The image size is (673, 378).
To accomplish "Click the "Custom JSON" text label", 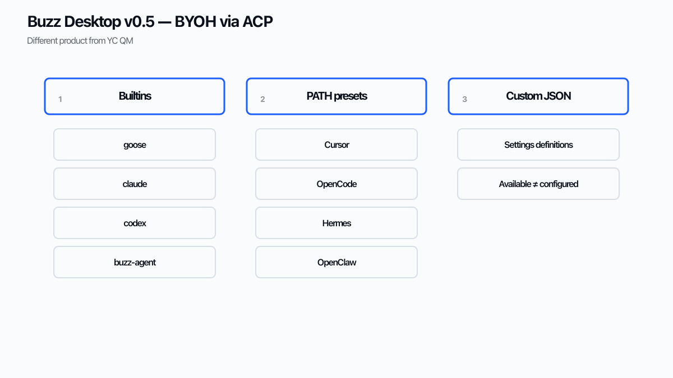I will 538,96.
